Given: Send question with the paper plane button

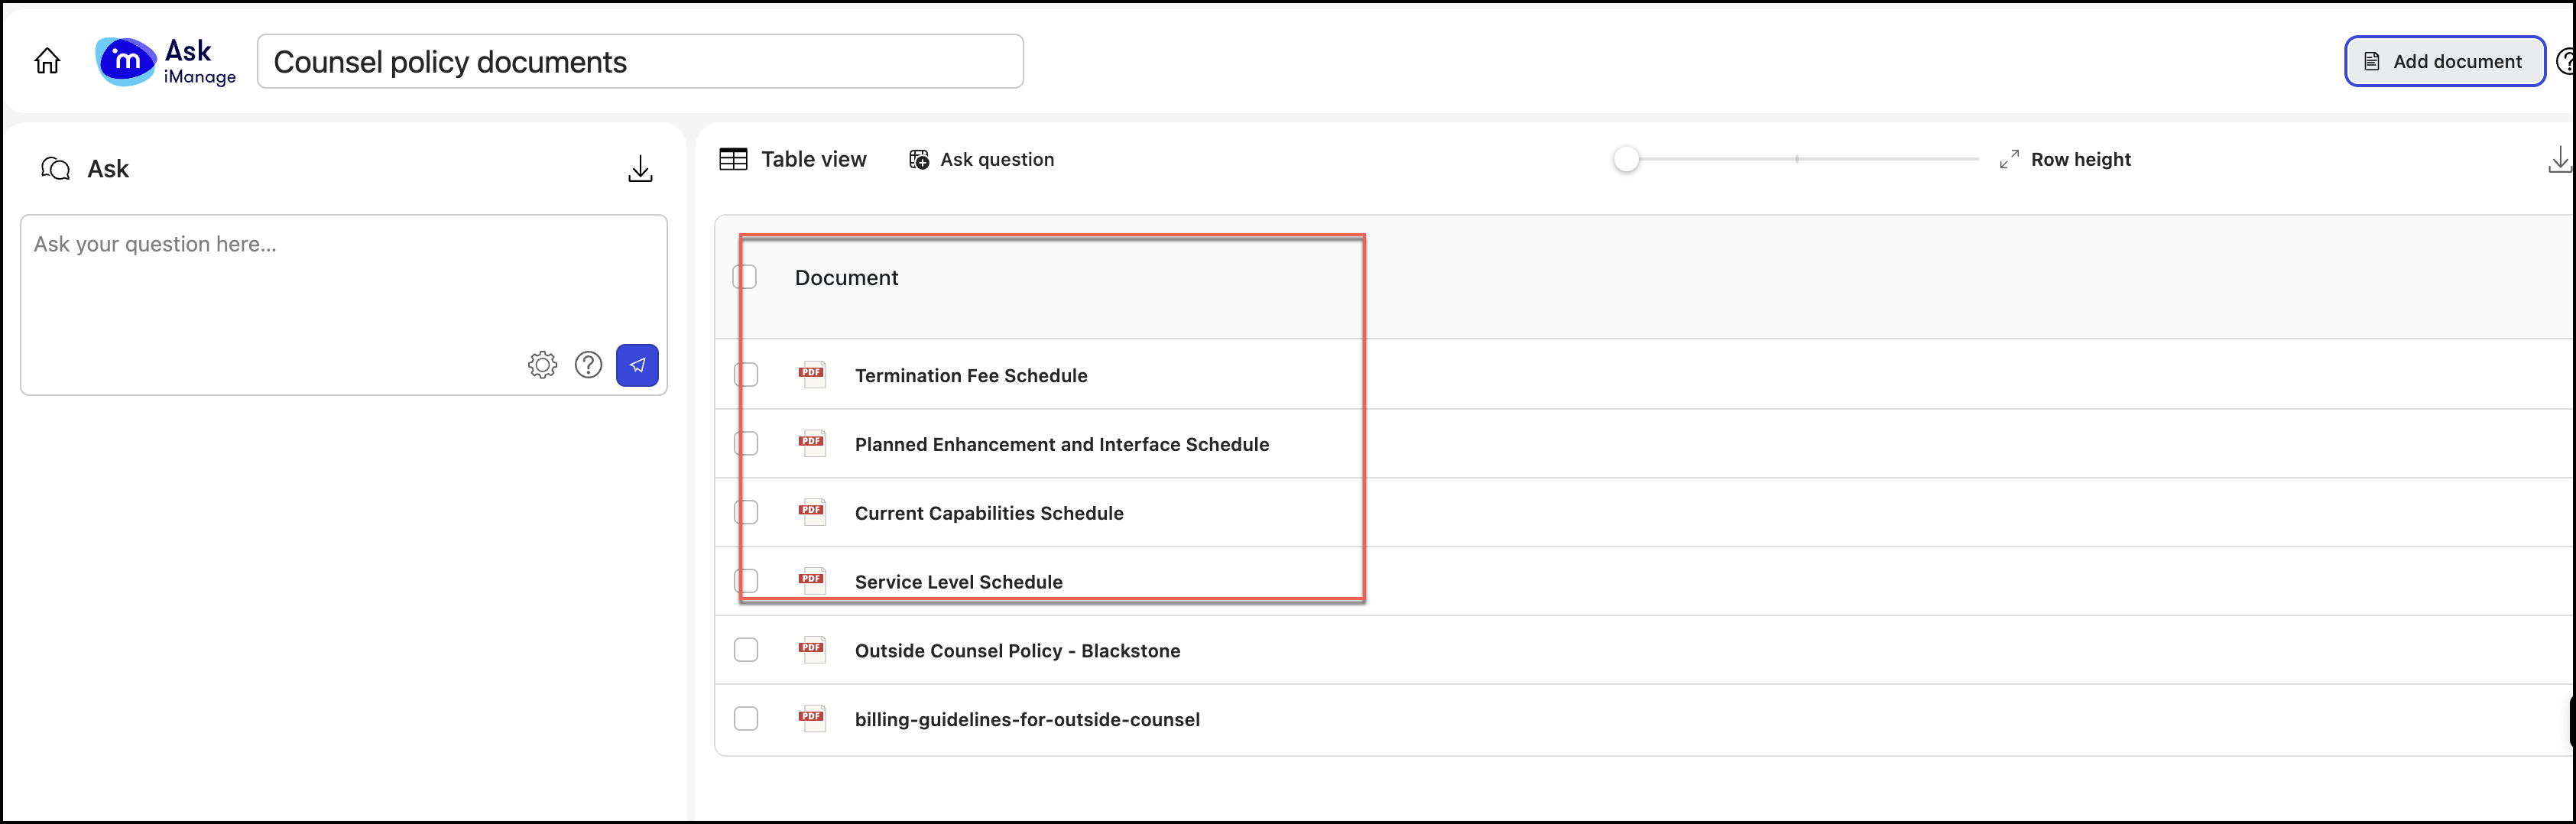Looking at the screenshot, I should 637,365.
